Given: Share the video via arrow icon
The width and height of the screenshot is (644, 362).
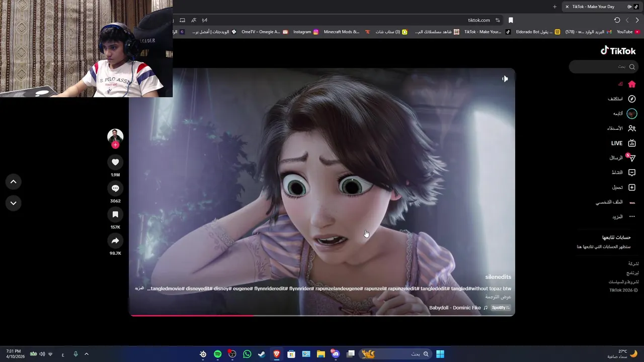Looking at the screenshot, I should click(115, 241).
